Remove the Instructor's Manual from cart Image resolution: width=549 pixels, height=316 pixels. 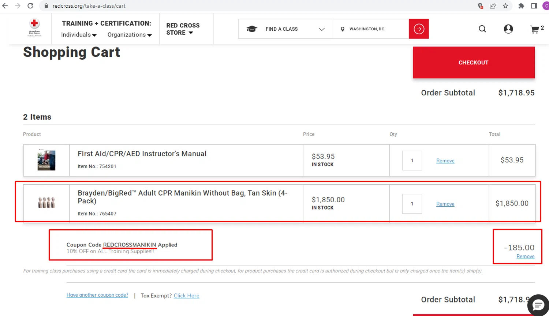(445, 161)
